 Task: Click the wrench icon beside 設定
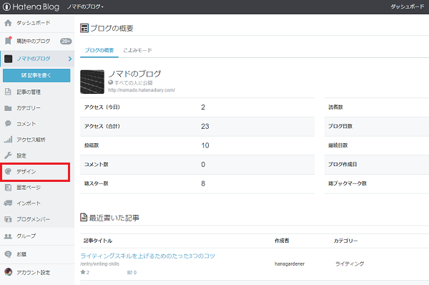[8, 155]
